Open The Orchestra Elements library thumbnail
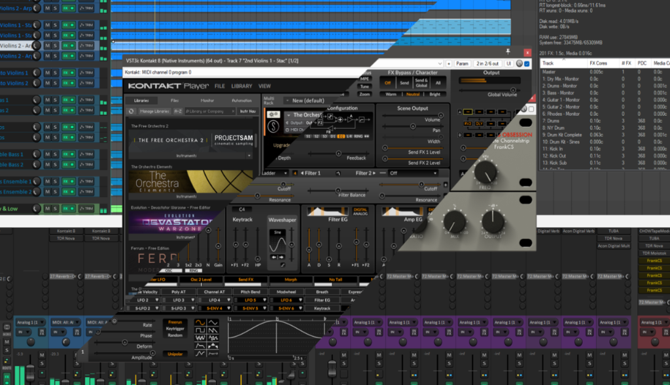The image size is (670, 385). click(190, 182)
